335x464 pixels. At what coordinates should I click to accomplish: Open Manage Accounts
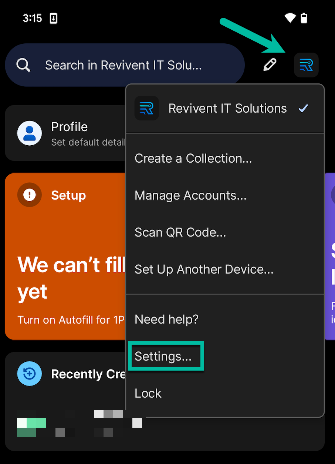point(225,195)
